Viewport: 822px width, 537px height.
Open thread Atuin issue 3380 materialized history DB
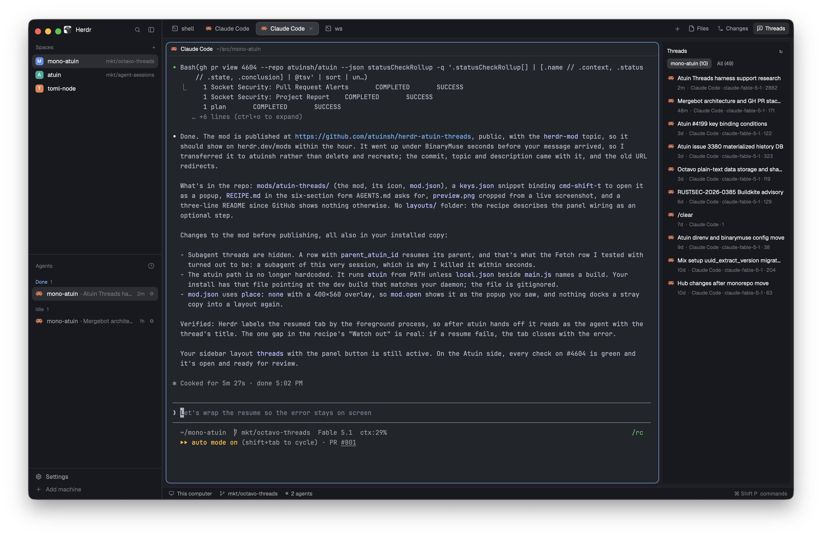pyautogui.click(x=726, y=151)
